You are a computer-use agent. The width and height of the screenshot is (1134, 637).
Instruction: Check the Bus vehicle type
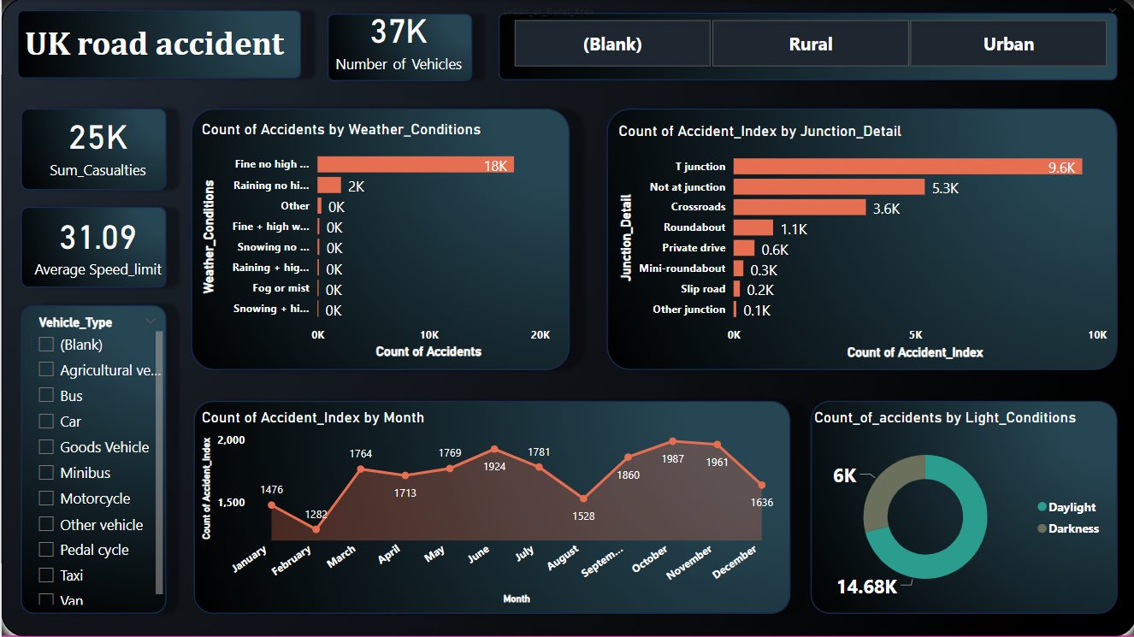tap(45, 395)
